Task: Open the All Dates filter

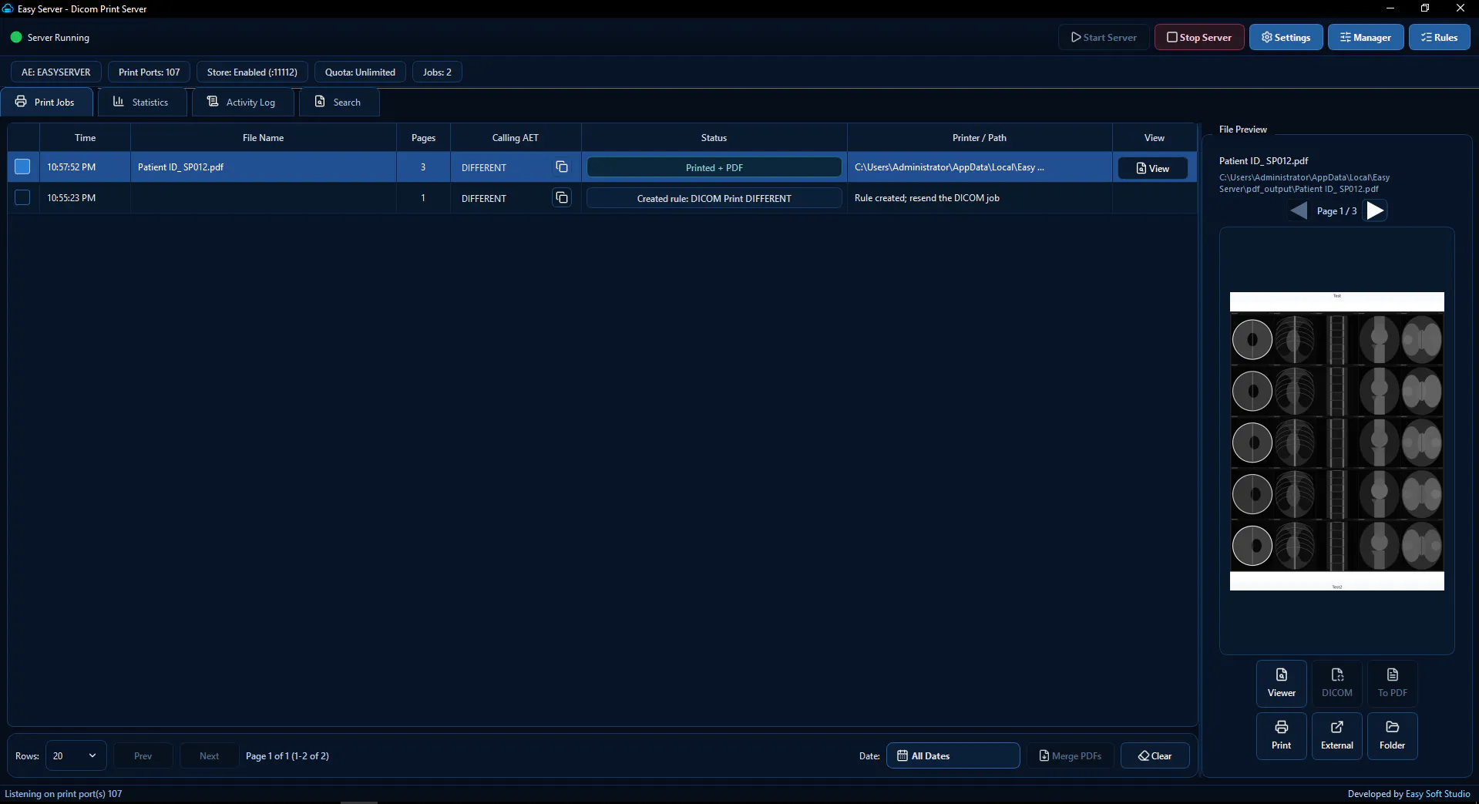Action: [x=953, y=755]
